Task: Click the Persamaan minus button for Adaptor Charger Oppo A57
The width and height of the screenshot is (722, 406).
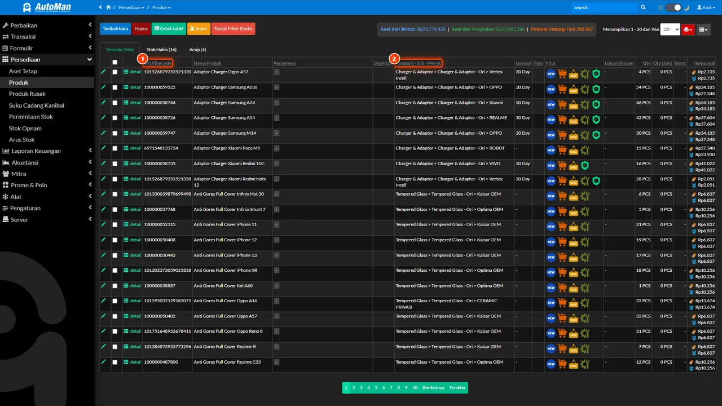Action: point(276,72)
